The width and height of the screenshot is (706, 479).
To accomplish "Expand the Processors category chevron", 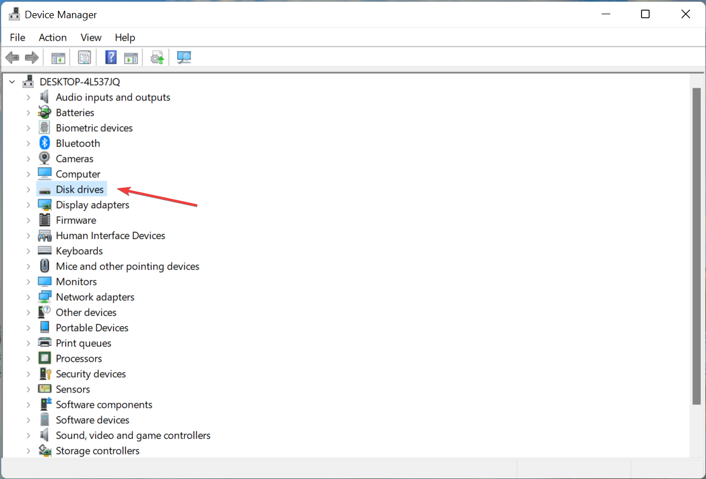I will click(x=28, y=358).
